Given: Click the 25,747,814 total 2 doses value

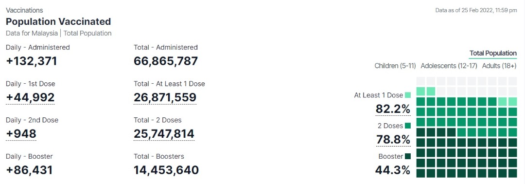Looking at the screenshot, I should 164,134.
